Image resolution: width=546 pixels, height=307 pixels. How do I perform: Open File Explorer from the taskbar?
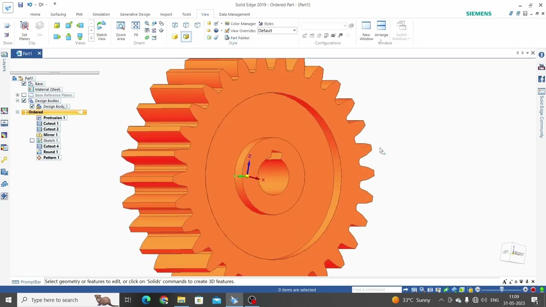click(x=181, y=300)
